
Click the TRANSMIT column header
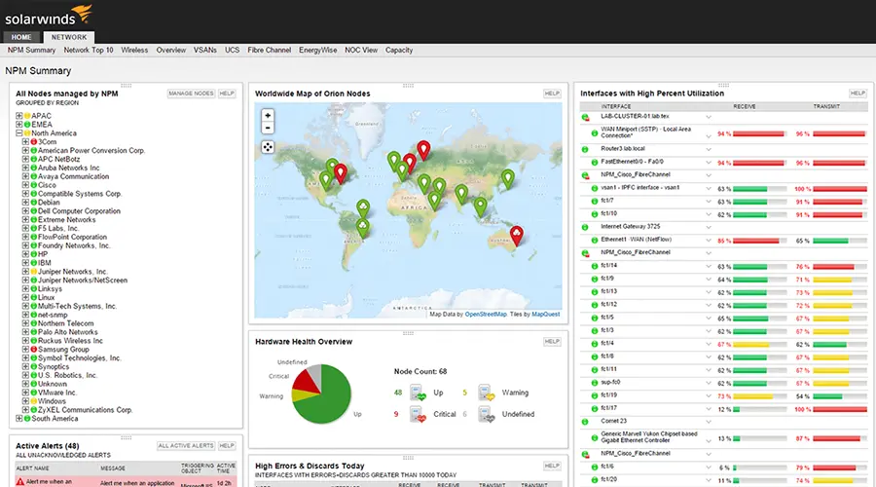pyautogui.click(x=826, y=106)
